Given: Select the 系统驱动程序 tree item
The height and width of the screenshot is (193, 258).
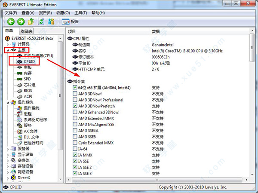Looking at the screenshot, I should click(32, 119).
